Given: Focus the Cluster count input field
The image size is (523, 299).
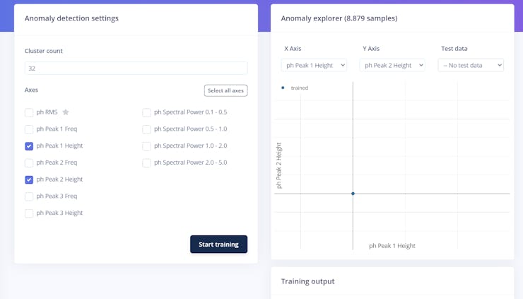Looking at the screenshot, I should (x=136, y=69).
